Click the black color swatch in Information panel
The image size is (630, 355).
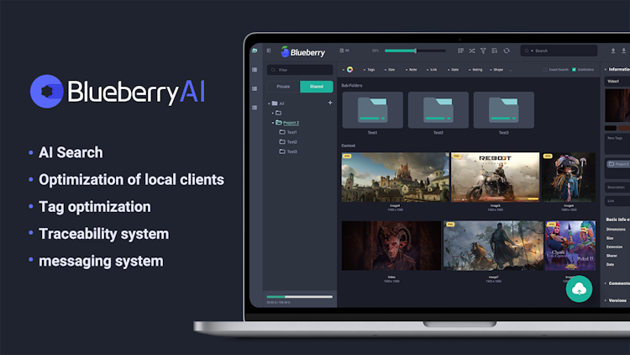pos(611,128)
